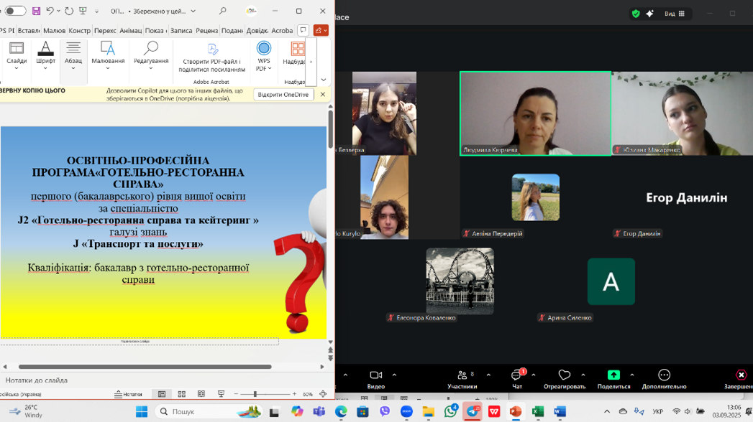This screenshot has width=753, height=422.
Task: Collapse the ribbon with the chevron
Action: tap(323, 80)
